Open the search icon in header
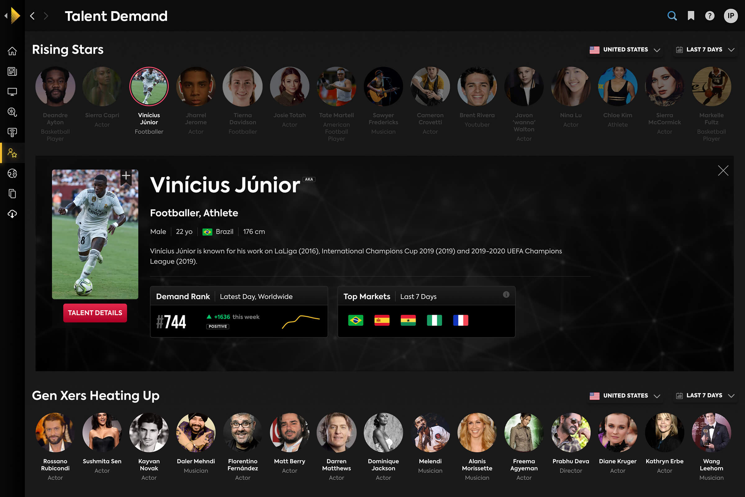The height and width of the screenshot is (497, 745). [x=672, y=16]
